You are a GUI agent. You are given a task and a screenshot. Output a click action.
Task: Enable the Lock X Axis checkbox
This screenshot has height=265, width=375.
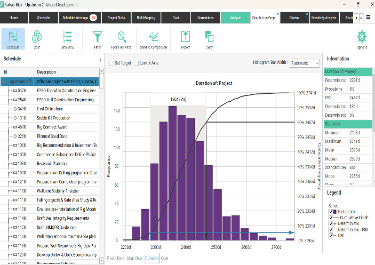point(137,63)
